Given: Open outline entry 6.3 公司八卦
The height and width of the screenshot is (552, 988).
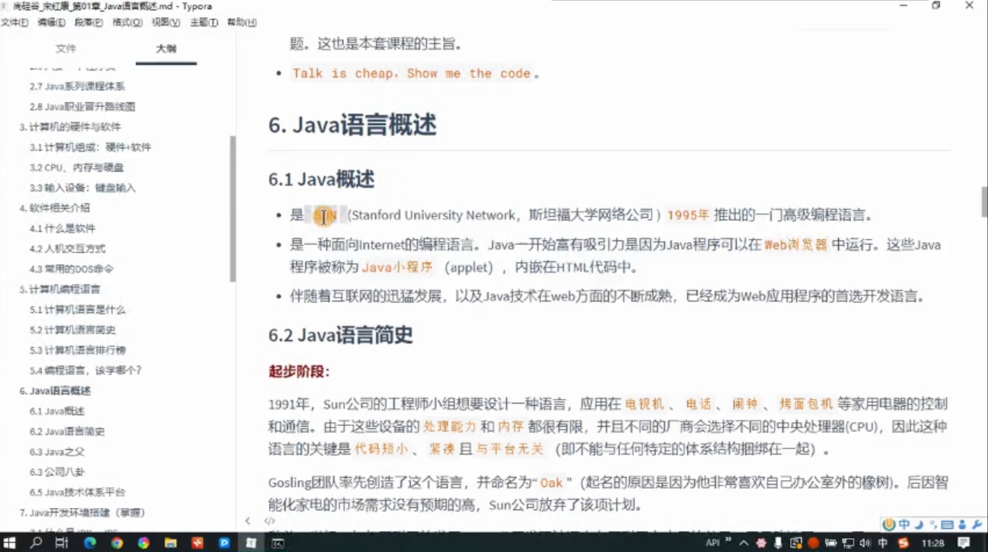Looking at the screenshot, I should tap(56, 472).
